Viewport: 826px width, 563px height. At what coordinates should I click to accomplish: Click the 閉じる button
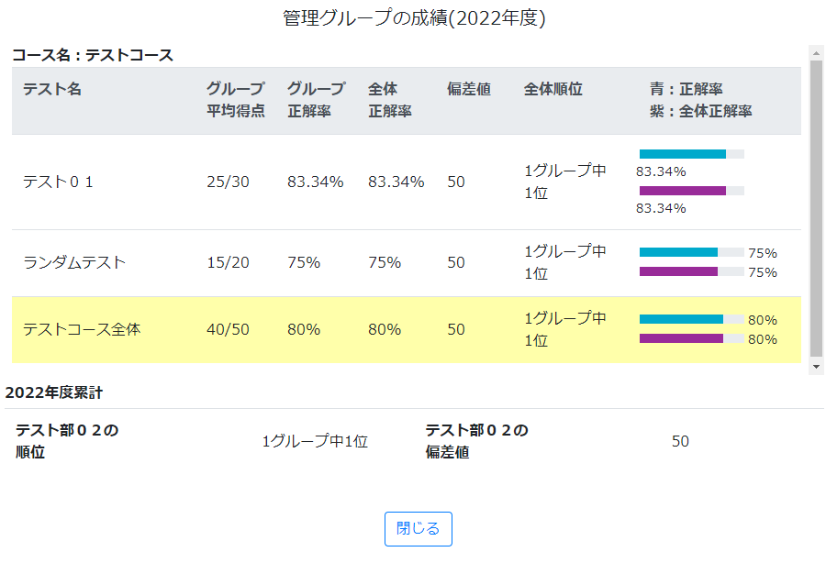(418, 529)
